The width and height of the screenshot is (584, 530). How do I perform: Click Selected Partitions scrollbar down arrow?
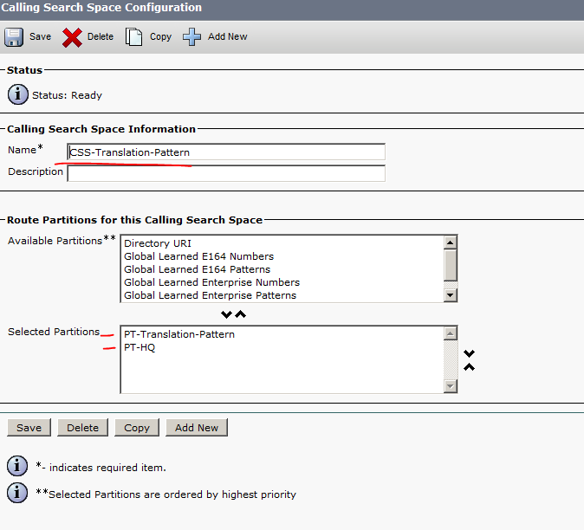(x=451, y=386)
